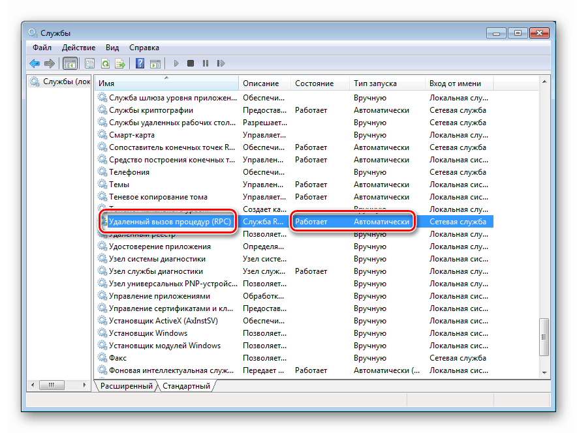Open the Вид menu
Viewport: 577px width, 433px height.
click(x=112, y=48)
